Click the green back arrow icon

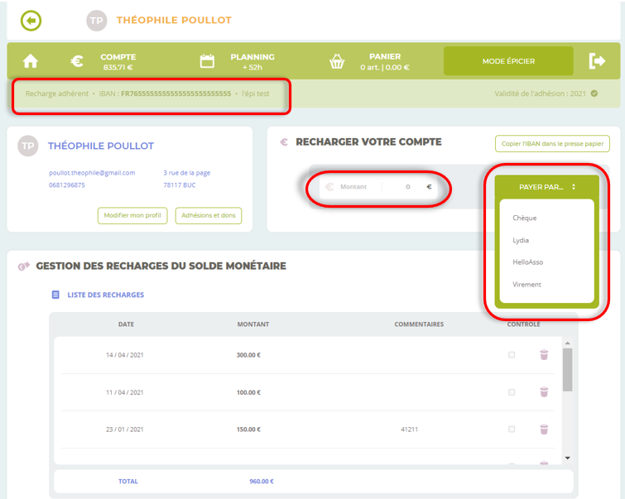pos(31,20)
